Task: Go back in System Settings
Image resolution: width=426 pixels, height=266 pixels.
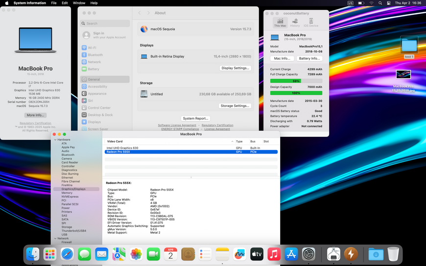Action: point(140,13)
